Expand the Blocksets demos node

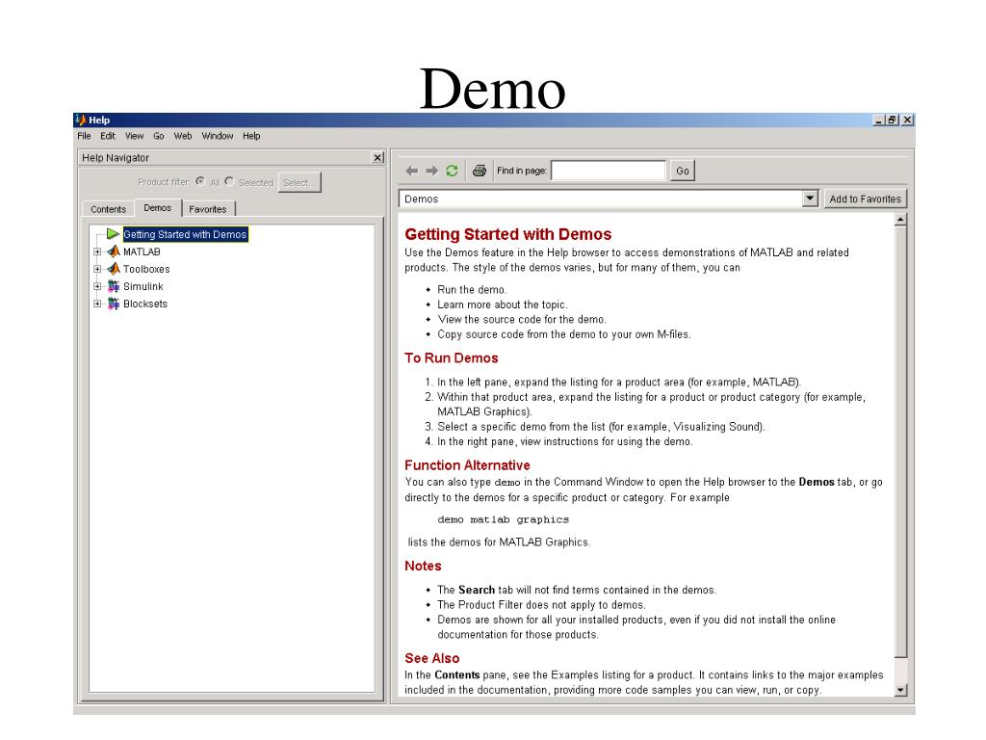(x=97, y=304)
